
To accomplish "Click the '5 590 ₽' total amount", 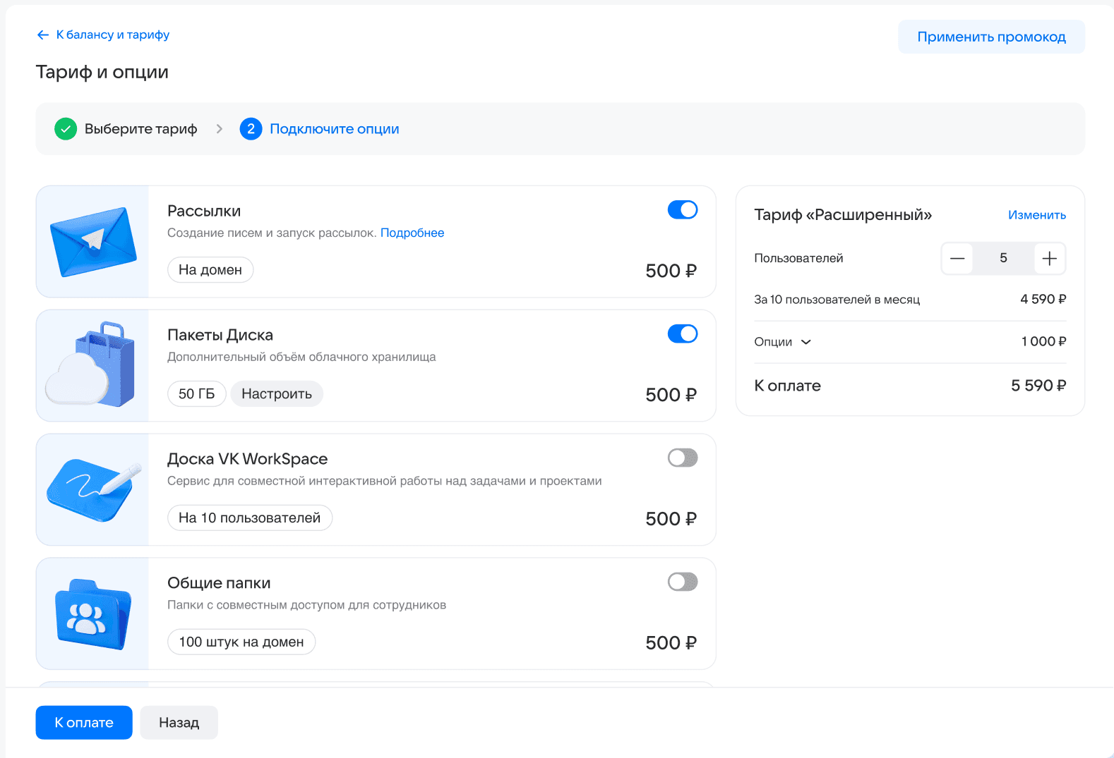I will pyautogui.click(x=1038, y=386).
